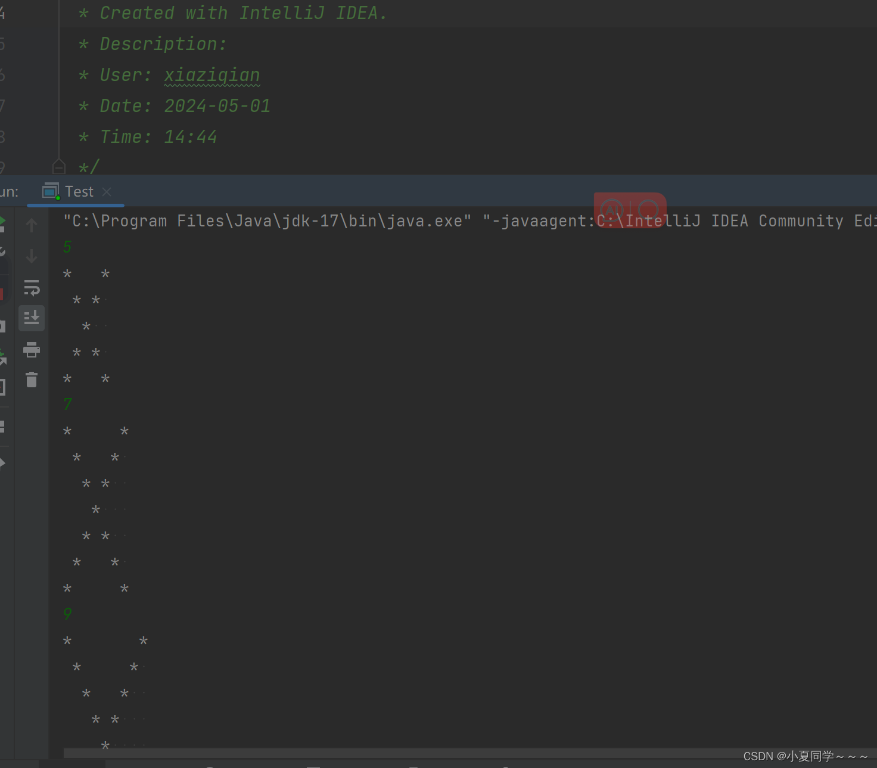Click the java.exe command line in console
The image size is (877, 768).
click(x=469, y=221)
